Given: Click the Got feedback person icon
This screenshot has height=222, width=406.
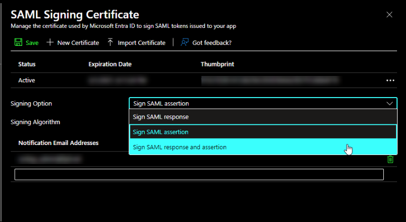Looking at the screenshot, I should [x=185, y=43].
